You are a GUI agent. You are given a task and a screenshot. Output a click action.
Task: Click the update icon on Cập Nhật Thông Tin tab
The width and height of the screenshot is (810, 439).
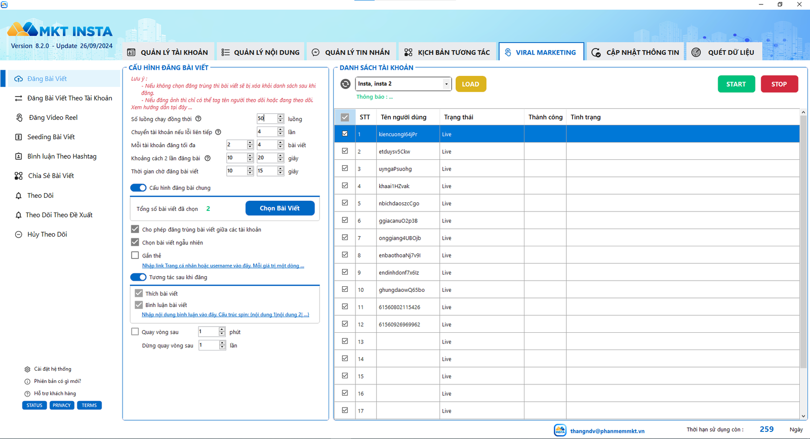(x=596, y=53)
